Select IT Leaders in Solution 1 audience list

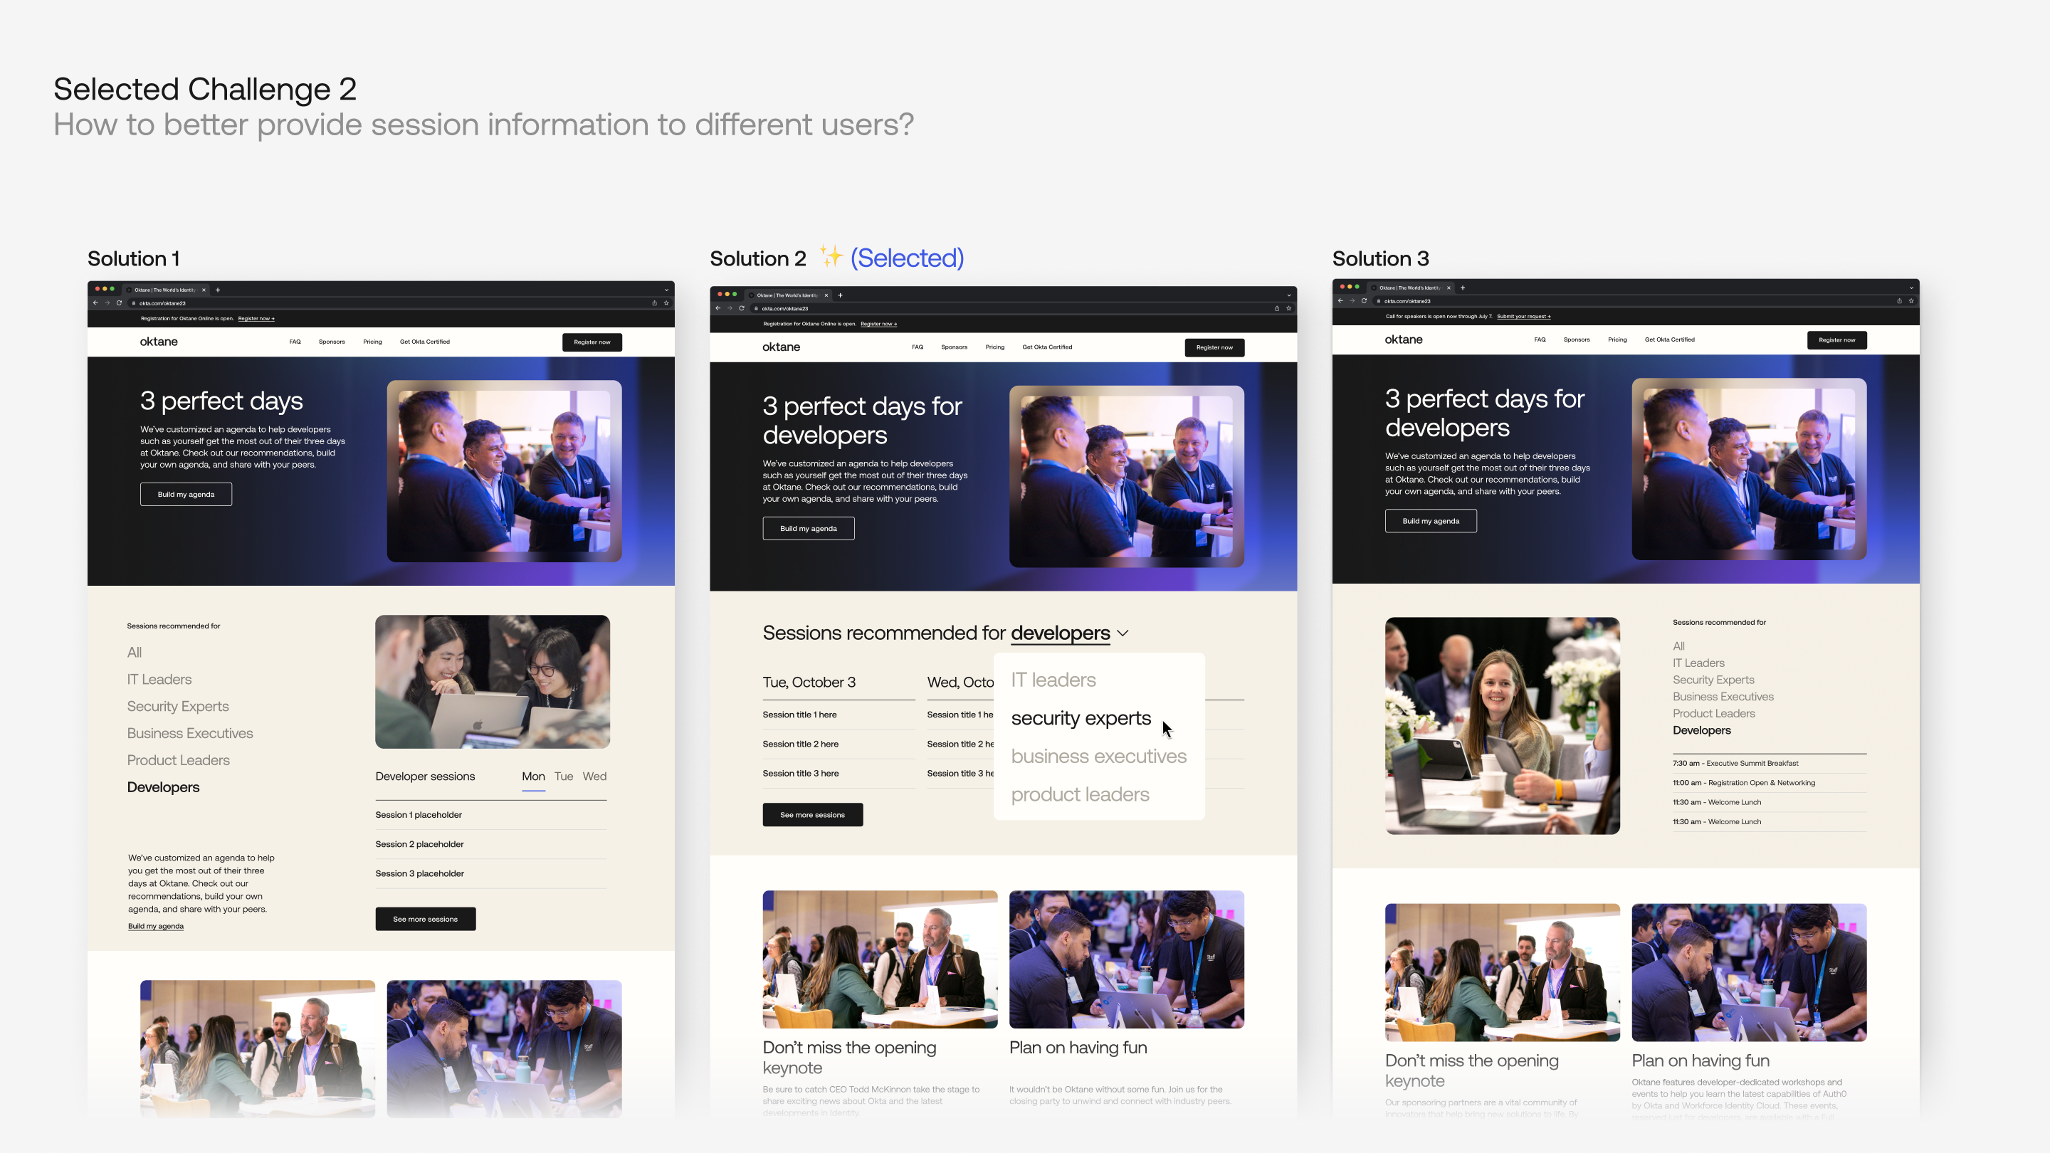[159, 680]
